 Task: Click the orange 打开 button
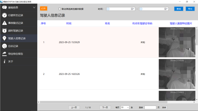(x=43, y=9)
